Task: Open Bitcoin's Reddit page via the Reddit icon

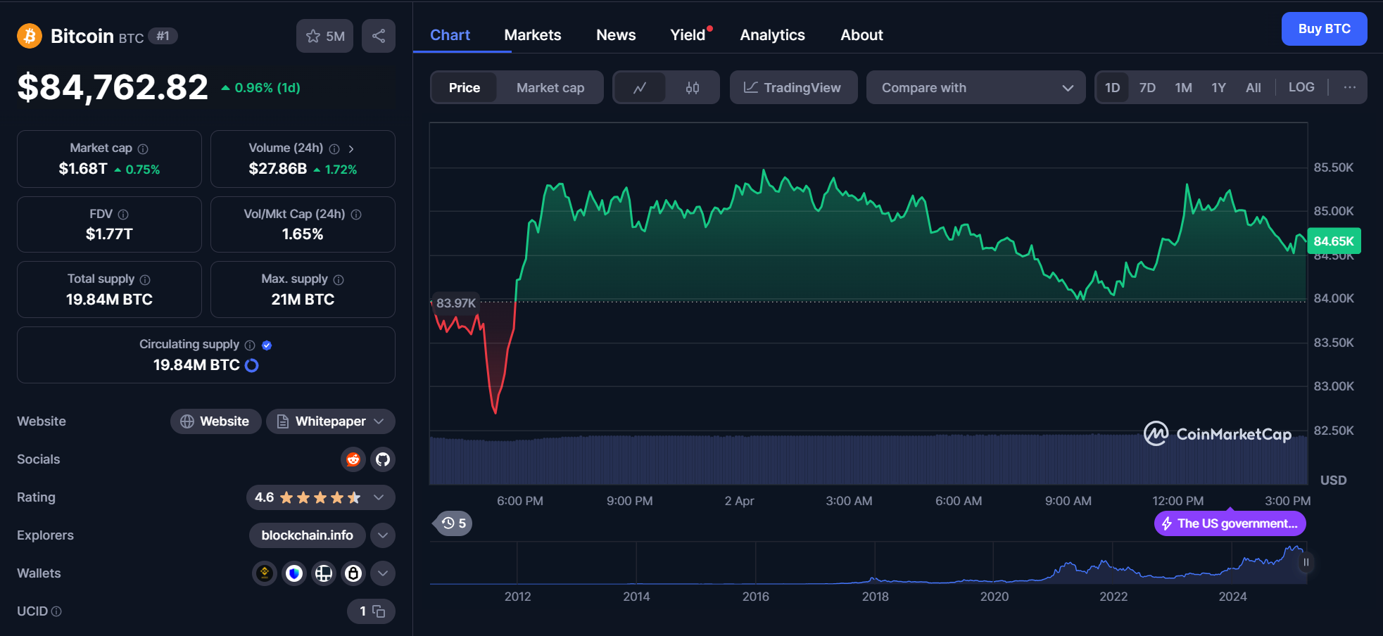Action: coord(353,459)
